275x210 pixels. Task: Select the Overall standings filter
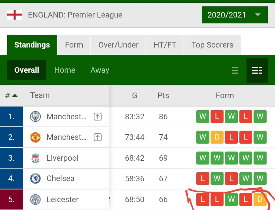point(27,70)
